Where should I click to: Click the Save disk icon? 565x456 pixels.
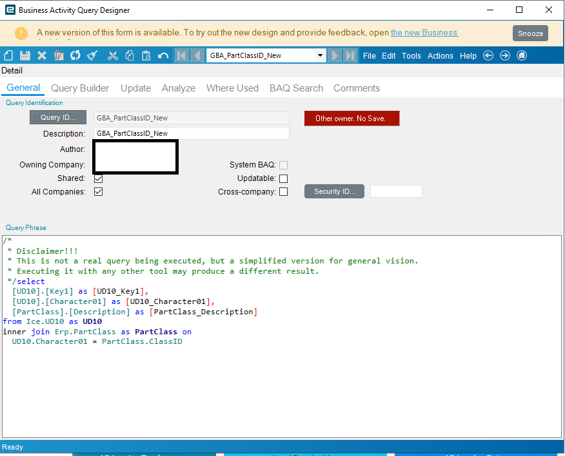click(x=25, y=55)
